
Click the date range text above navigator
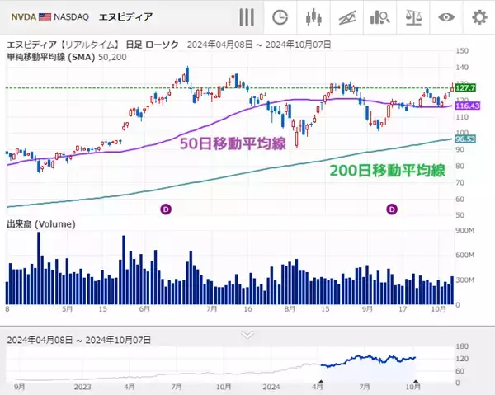pos(79,340)
